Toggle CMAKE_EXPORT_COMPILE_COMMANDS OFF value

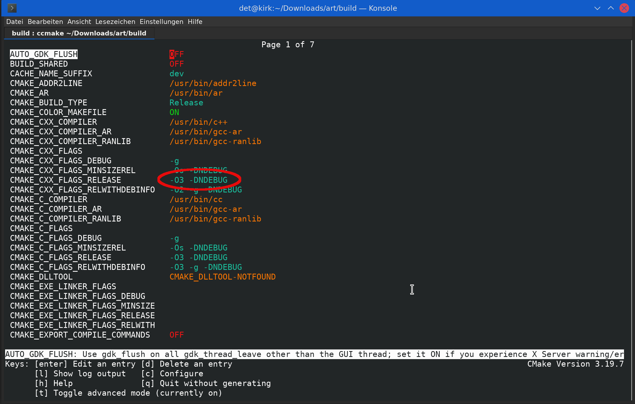coord(176,335)
